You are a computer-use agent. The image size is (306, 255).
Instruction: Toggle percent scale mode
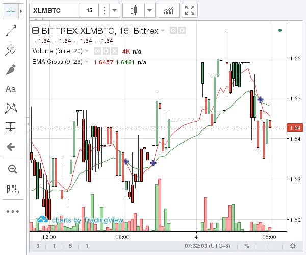tap(247, 246)
